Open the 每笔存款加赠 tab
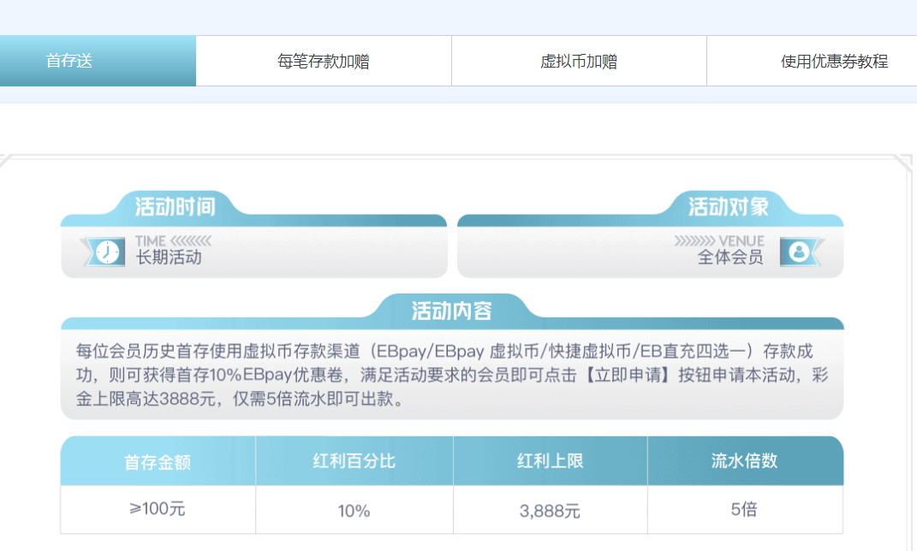The width and height of the screenshot is (917, 551). click(x=324, y=62)
